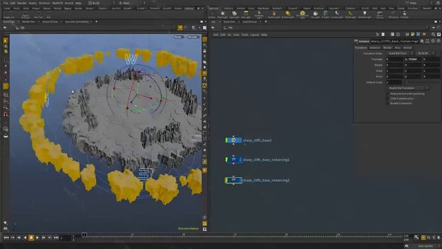This screenshot has width=442, height=249.
Task: Open network editor search magnifier
Action: [x=433, y=35]
